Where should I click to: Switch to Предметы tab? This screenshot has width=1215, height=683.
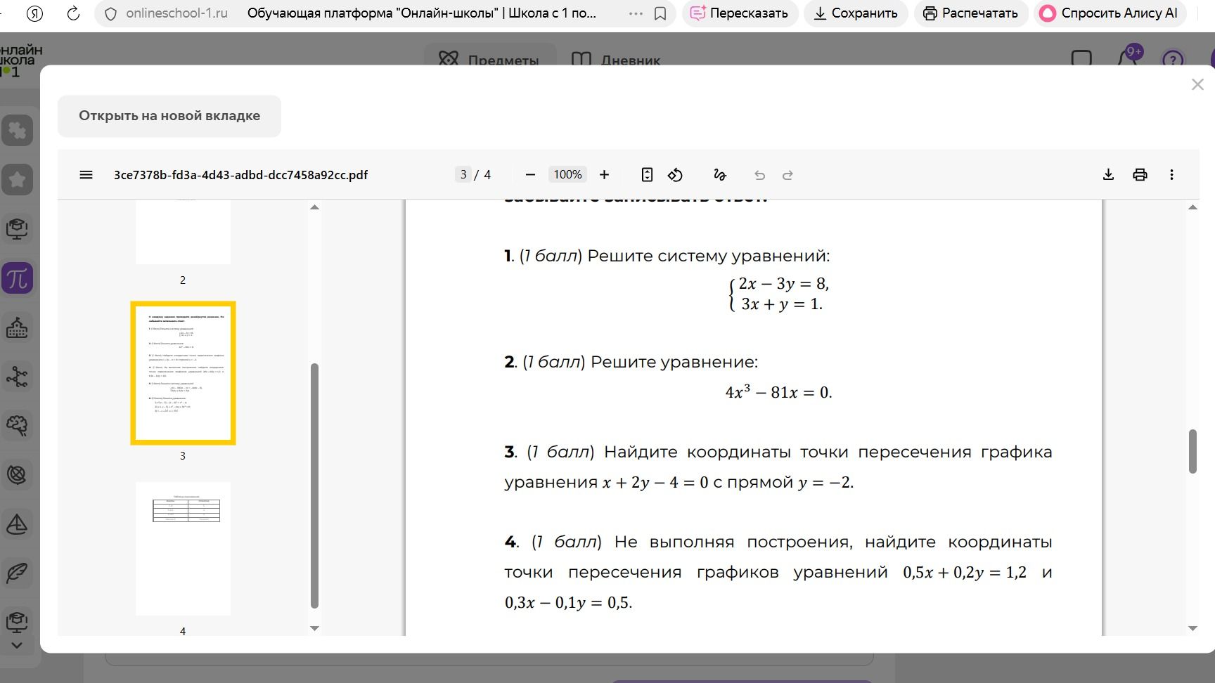click(489, 60)
